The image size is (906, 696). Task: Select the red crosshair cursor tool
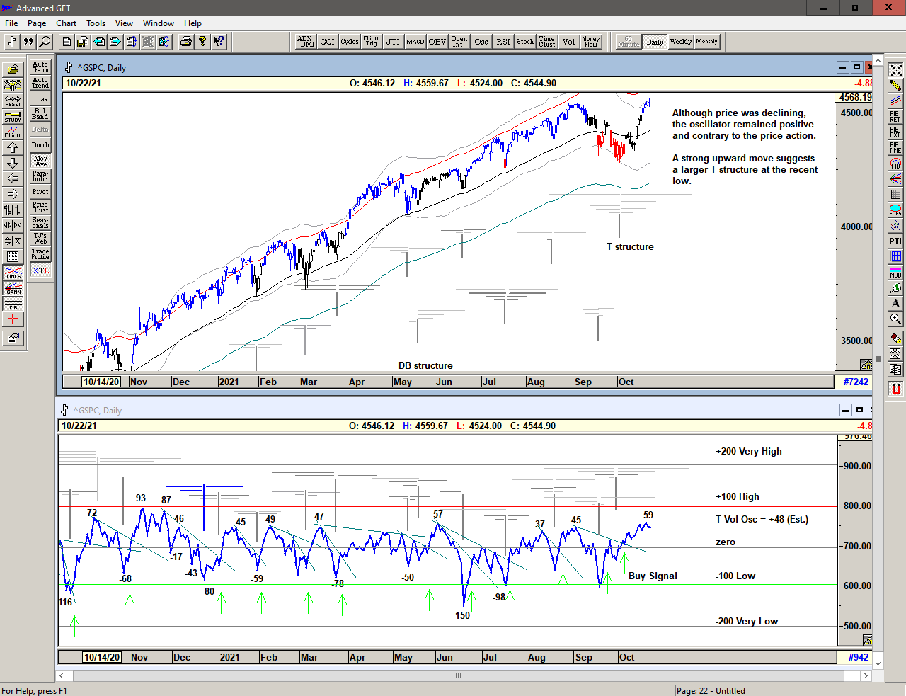[x=13, y=319]
